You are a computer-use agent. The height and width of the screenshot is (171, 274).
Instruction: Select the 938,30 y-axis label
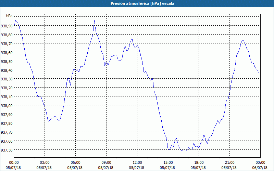coord(7,79)
